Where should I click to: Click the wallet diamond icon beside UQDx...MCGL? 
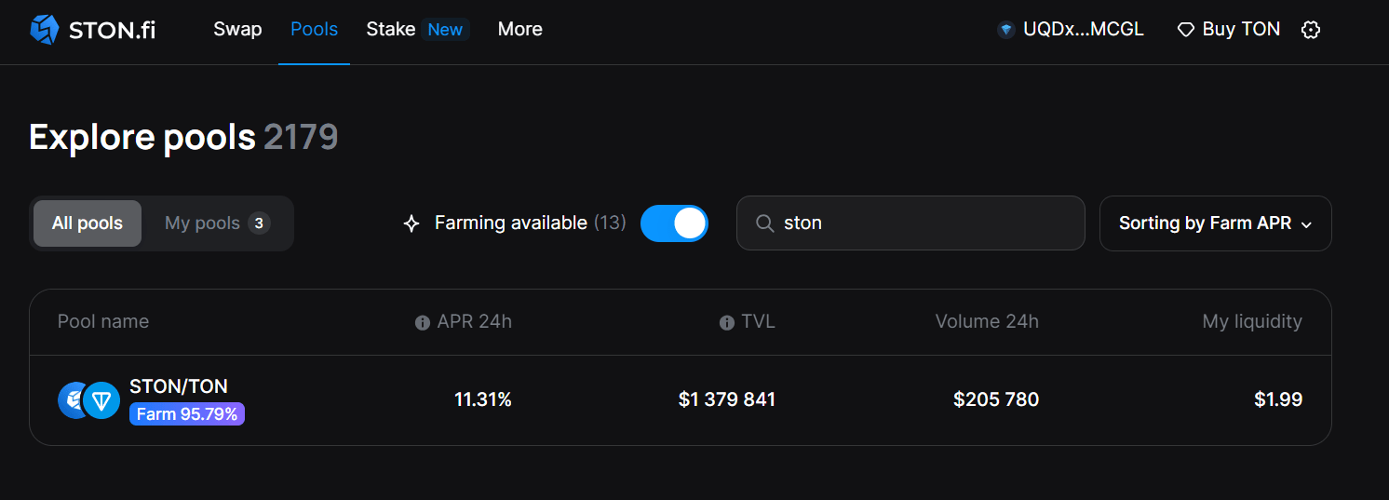tap(1005, 30)
